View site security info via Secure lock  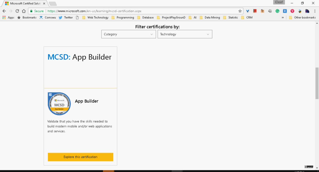coord(37,11)
